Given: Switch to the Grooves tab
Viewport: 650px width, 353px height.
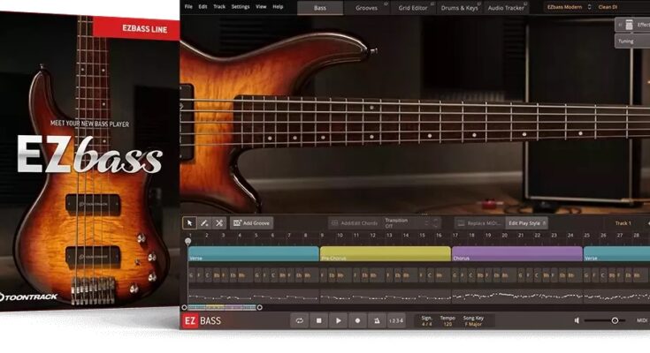Looking at the screenshot, I should pos(367,7).
